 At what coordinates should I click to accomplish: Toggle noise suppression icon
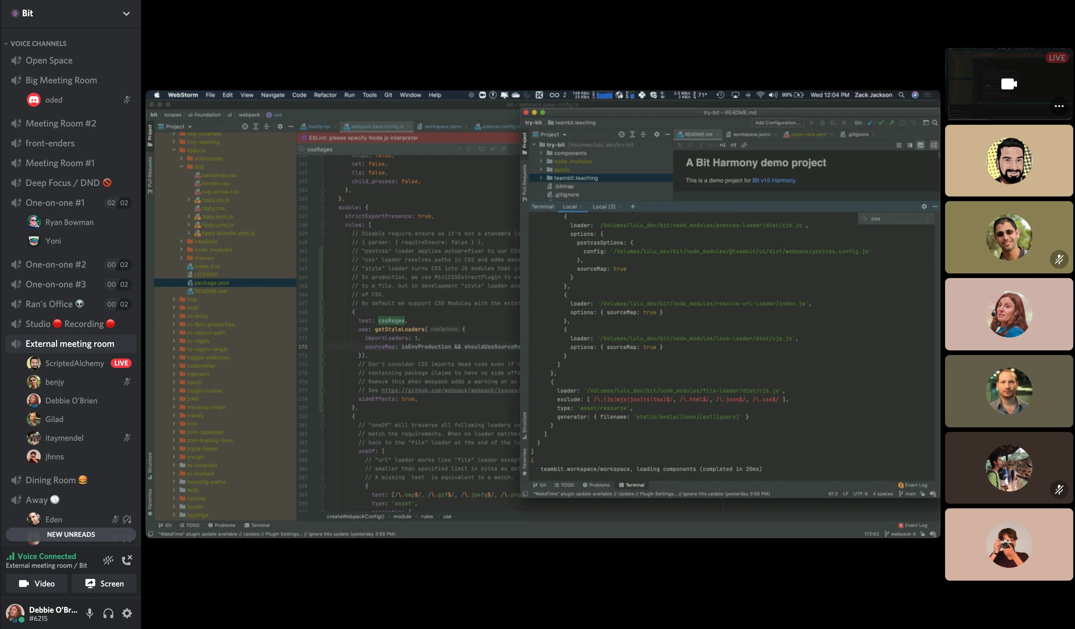click(108, 560)
